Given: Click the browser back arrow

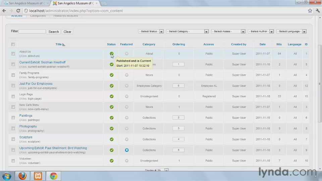Looking at the screenshot, I should [4, 11].
